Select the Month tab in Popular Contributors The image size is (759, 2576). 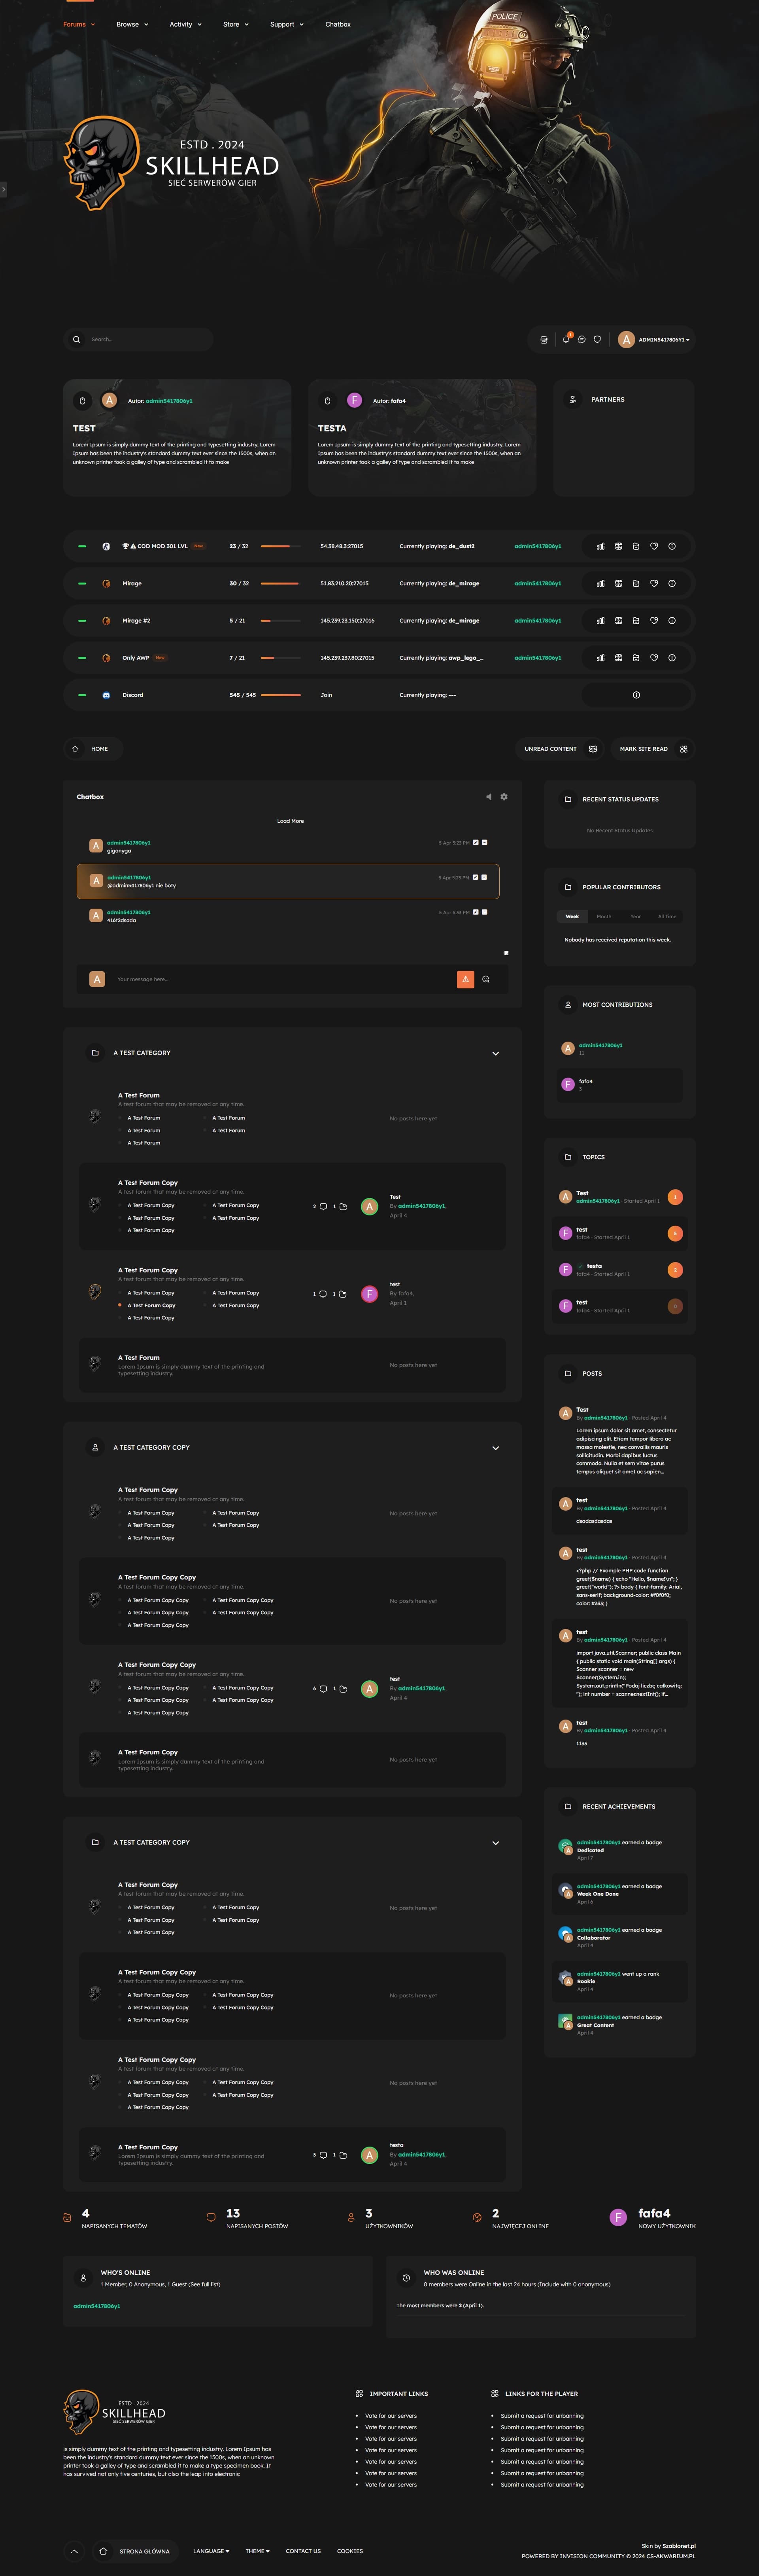tap(604, 916)
